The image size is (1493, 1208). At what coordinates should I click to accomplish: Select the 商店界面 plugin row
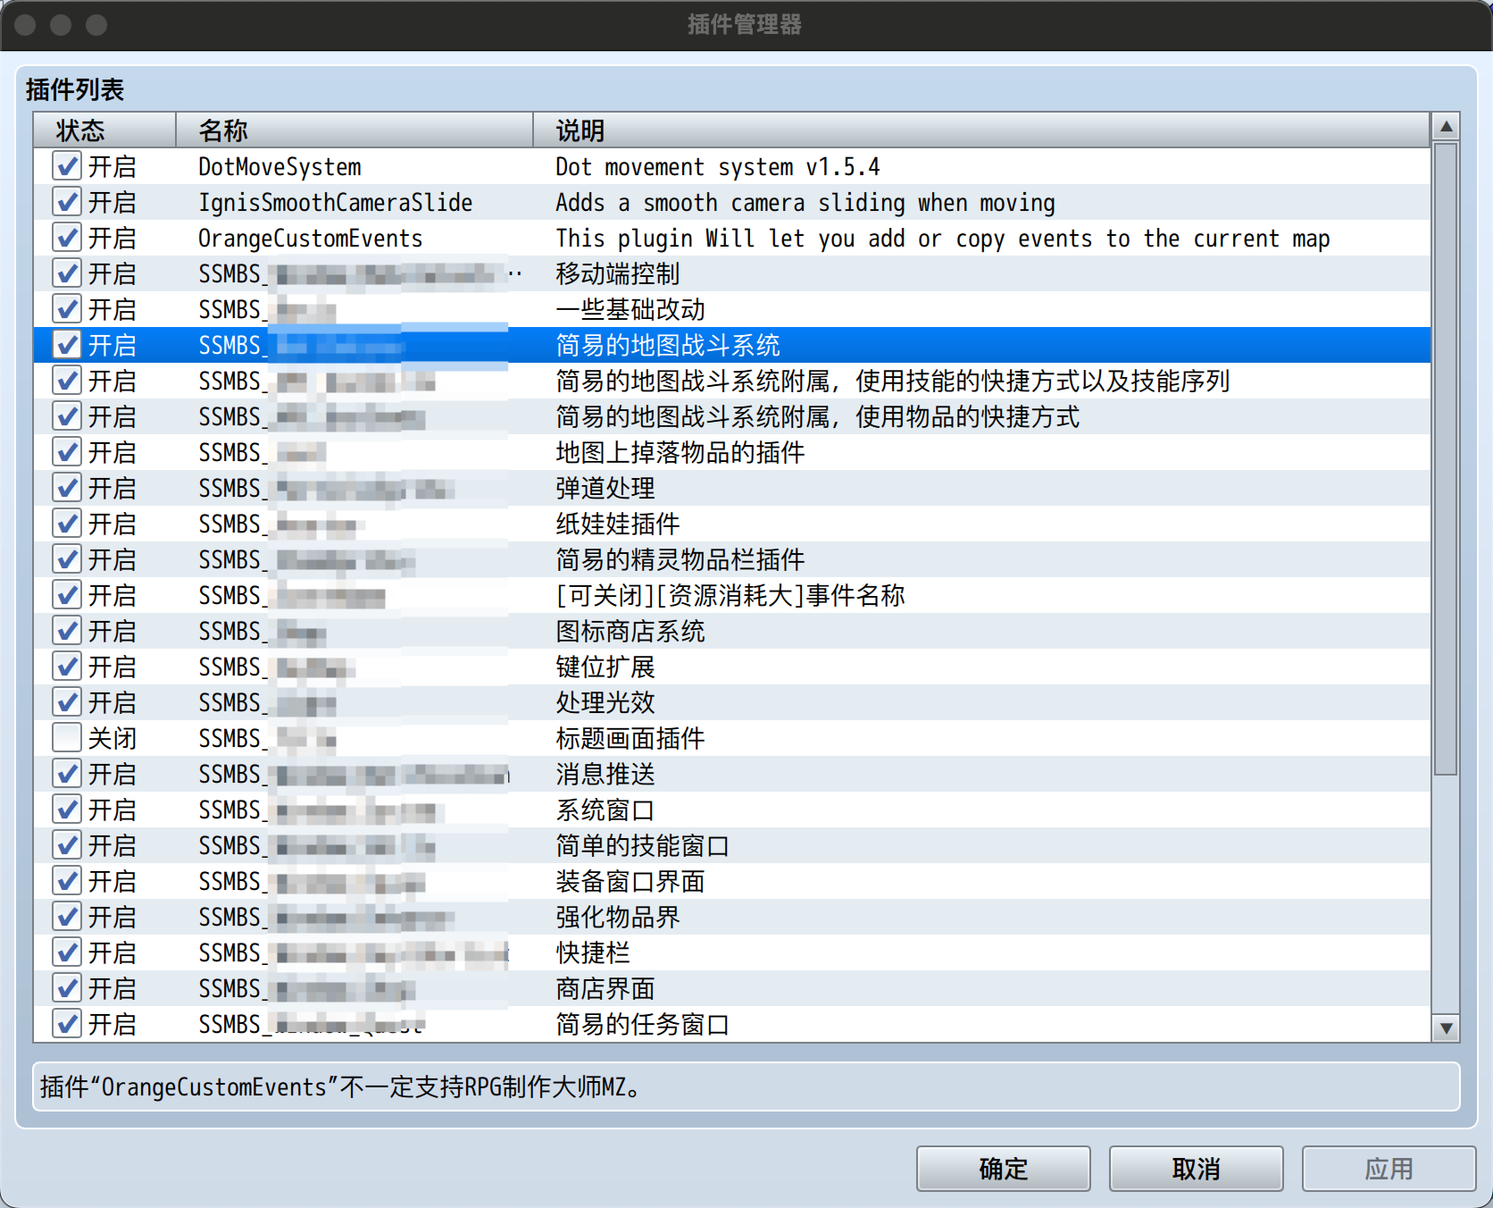pos(732,988)
